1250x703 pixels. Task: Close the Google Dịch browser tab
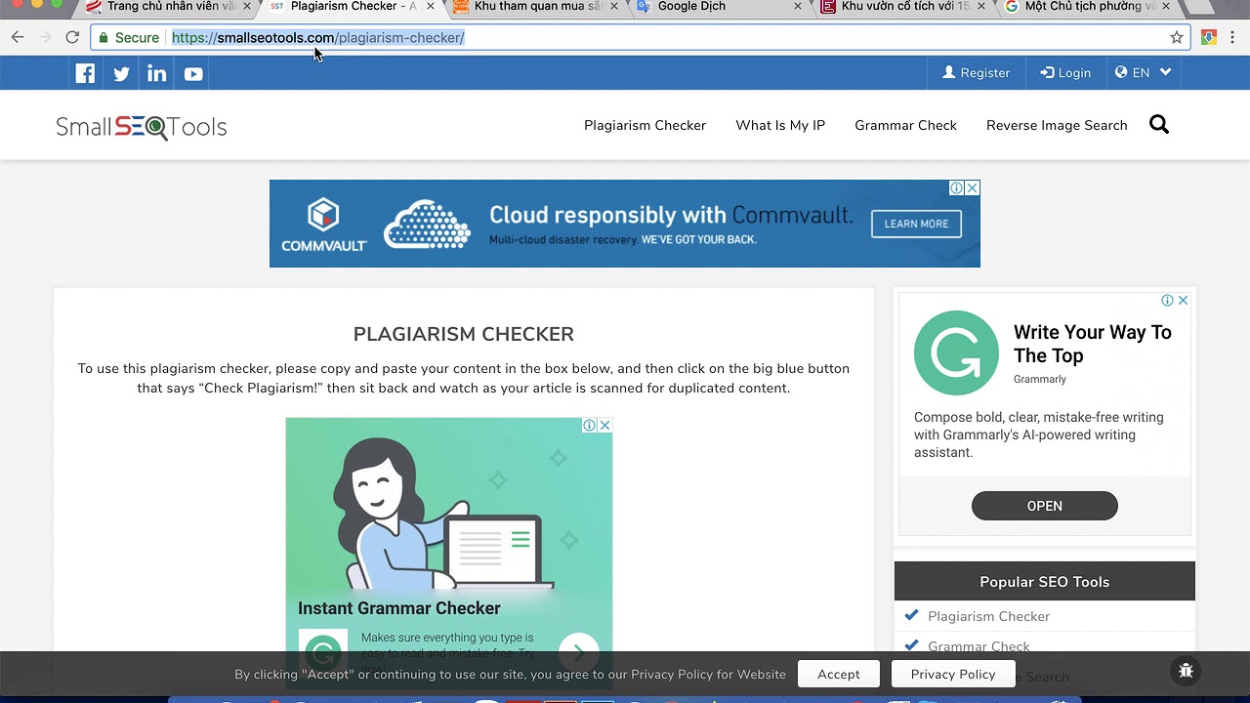[x=798, y=7]
